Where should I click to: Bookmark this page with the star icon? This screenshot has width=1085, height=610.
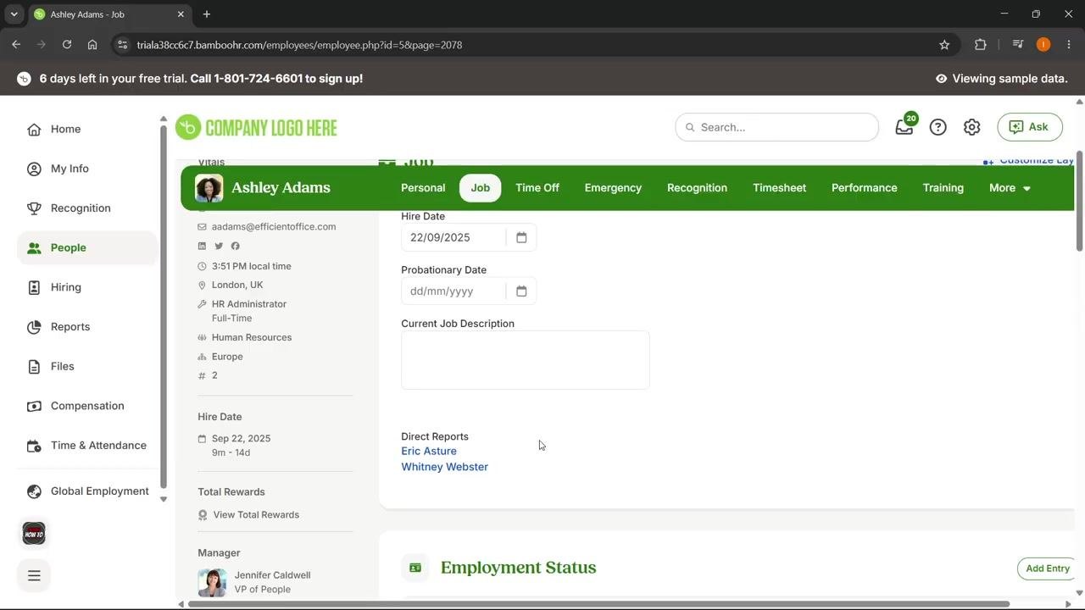(944, 45)
